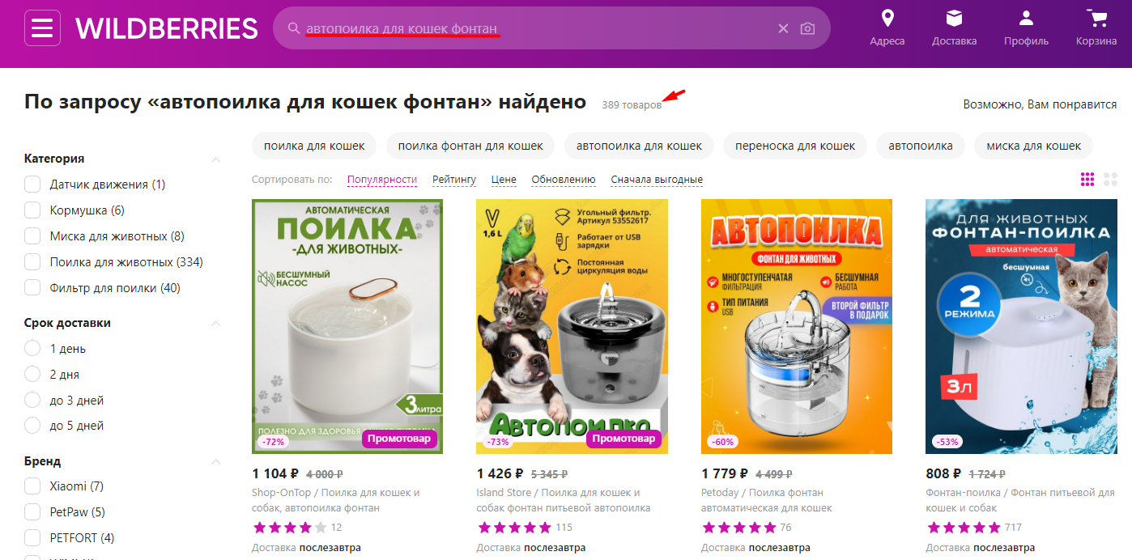
Task: Open the Адреса location pin icon
Action: click(x=887, y=19)
